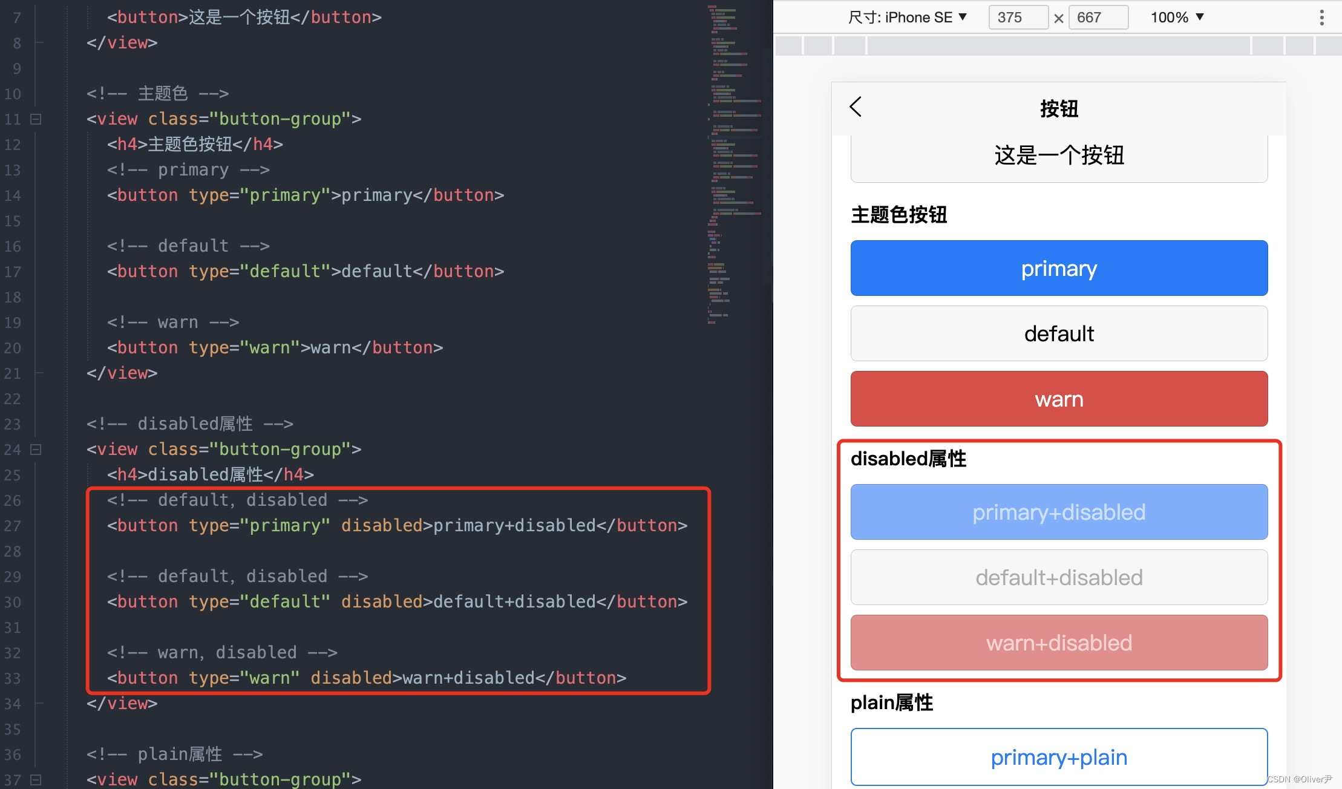Collapse code fold at line 24
Viewport: 1342px width, 789px height.
(x=36, y=450)
